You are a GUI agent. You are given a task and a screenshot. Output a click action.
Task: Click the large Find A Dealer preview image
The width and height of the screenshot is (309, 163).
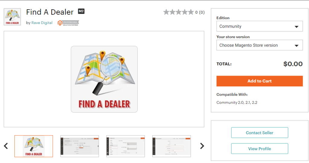click(104, 79)
